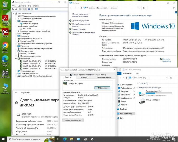Open Task View on taskbar

58,139
